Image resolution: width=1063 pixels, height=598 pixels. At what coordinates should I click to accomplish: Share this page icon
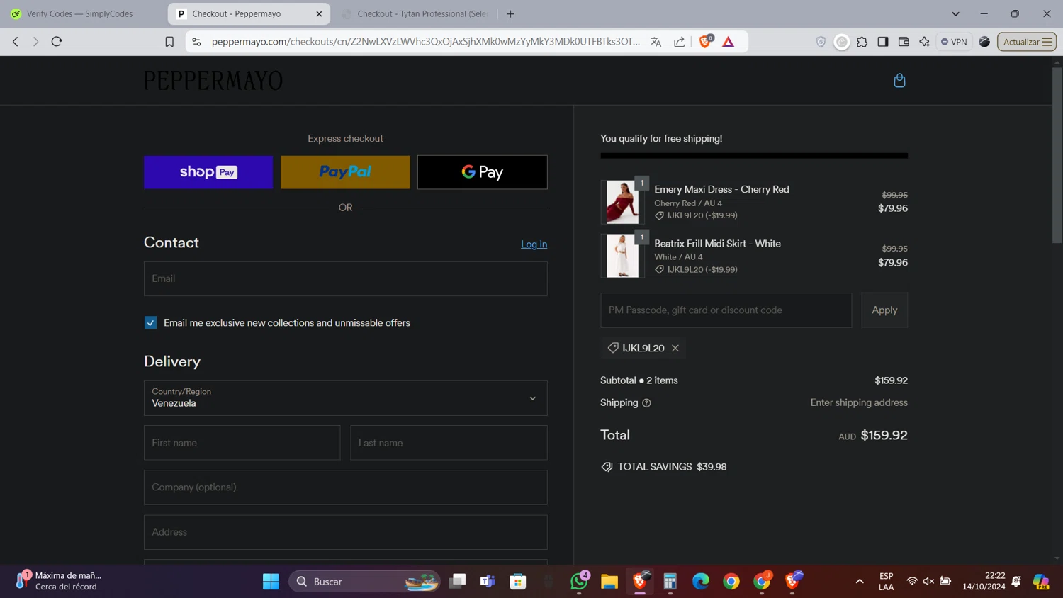(680, 42)
